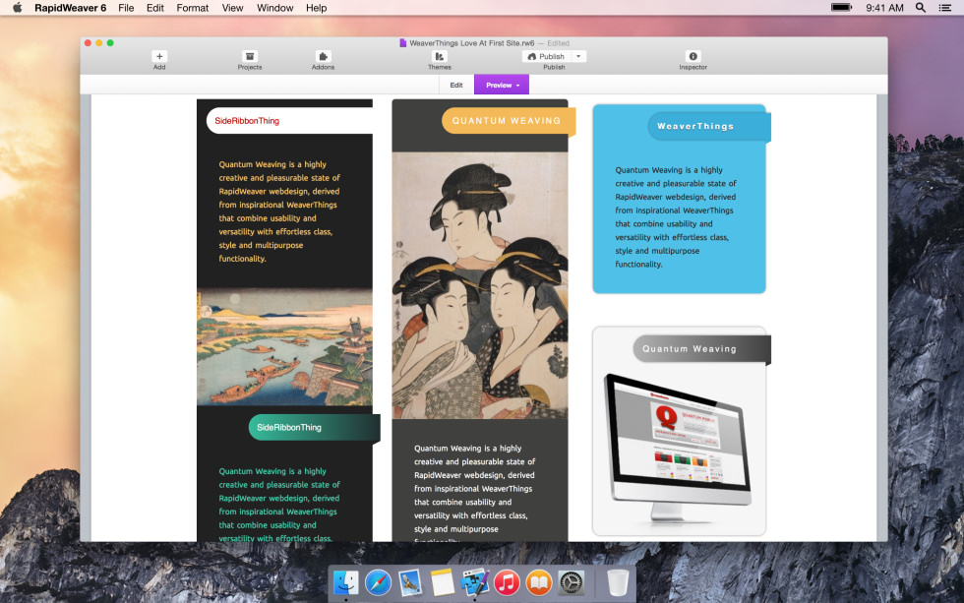This screenshot has width=964, height=603.
Task: Click the Japanese landscape painting image
Action: 284,347
